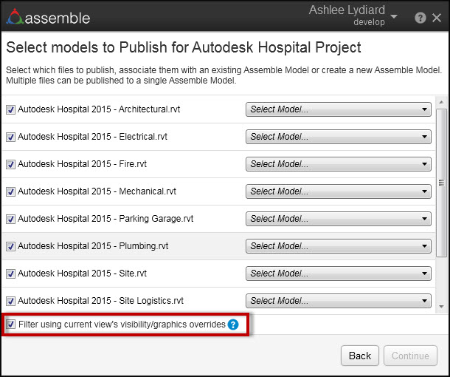Click the blue filter help info icon
This screenshot has width=450, height=377.
tap(233, 325)
